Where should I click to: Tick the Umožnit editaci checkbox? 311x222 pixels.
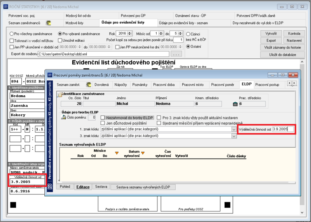coord(60,40)
